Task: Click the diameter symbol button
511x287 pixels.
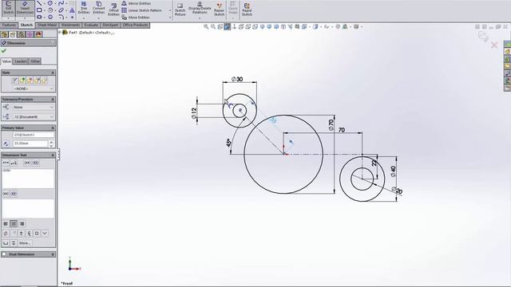Action: tap(6, 234)
